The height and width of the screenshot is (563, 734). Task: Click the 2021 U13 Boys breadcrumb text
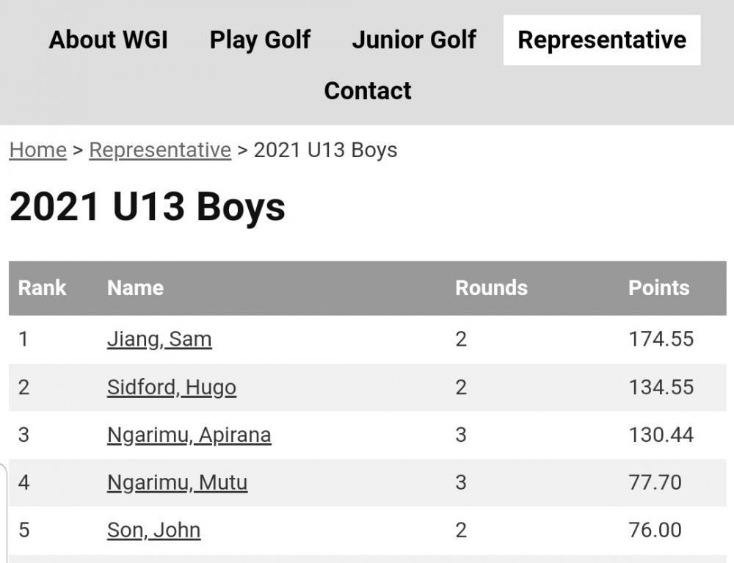tap(324, 150)
